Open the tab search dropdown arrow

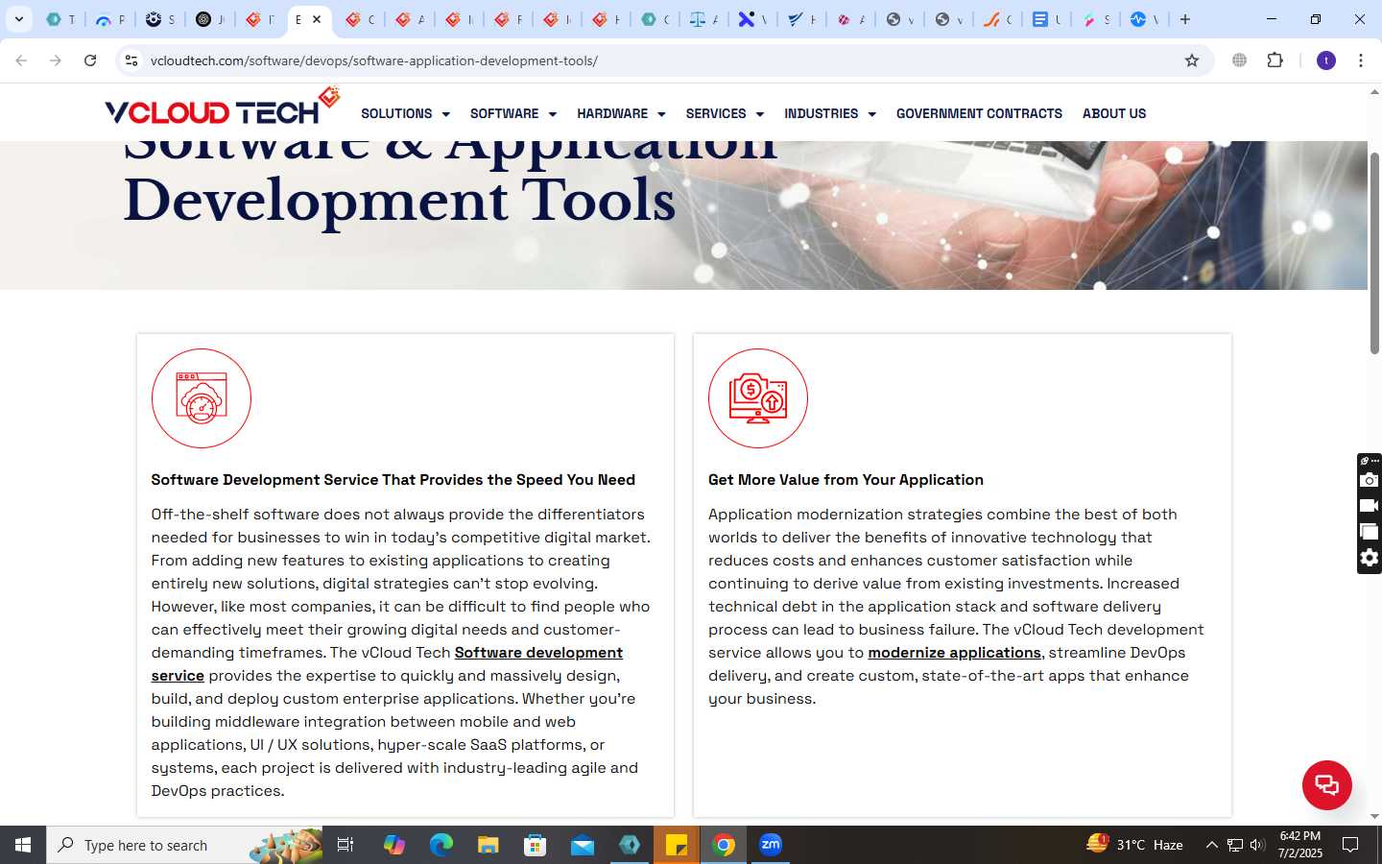18,19
